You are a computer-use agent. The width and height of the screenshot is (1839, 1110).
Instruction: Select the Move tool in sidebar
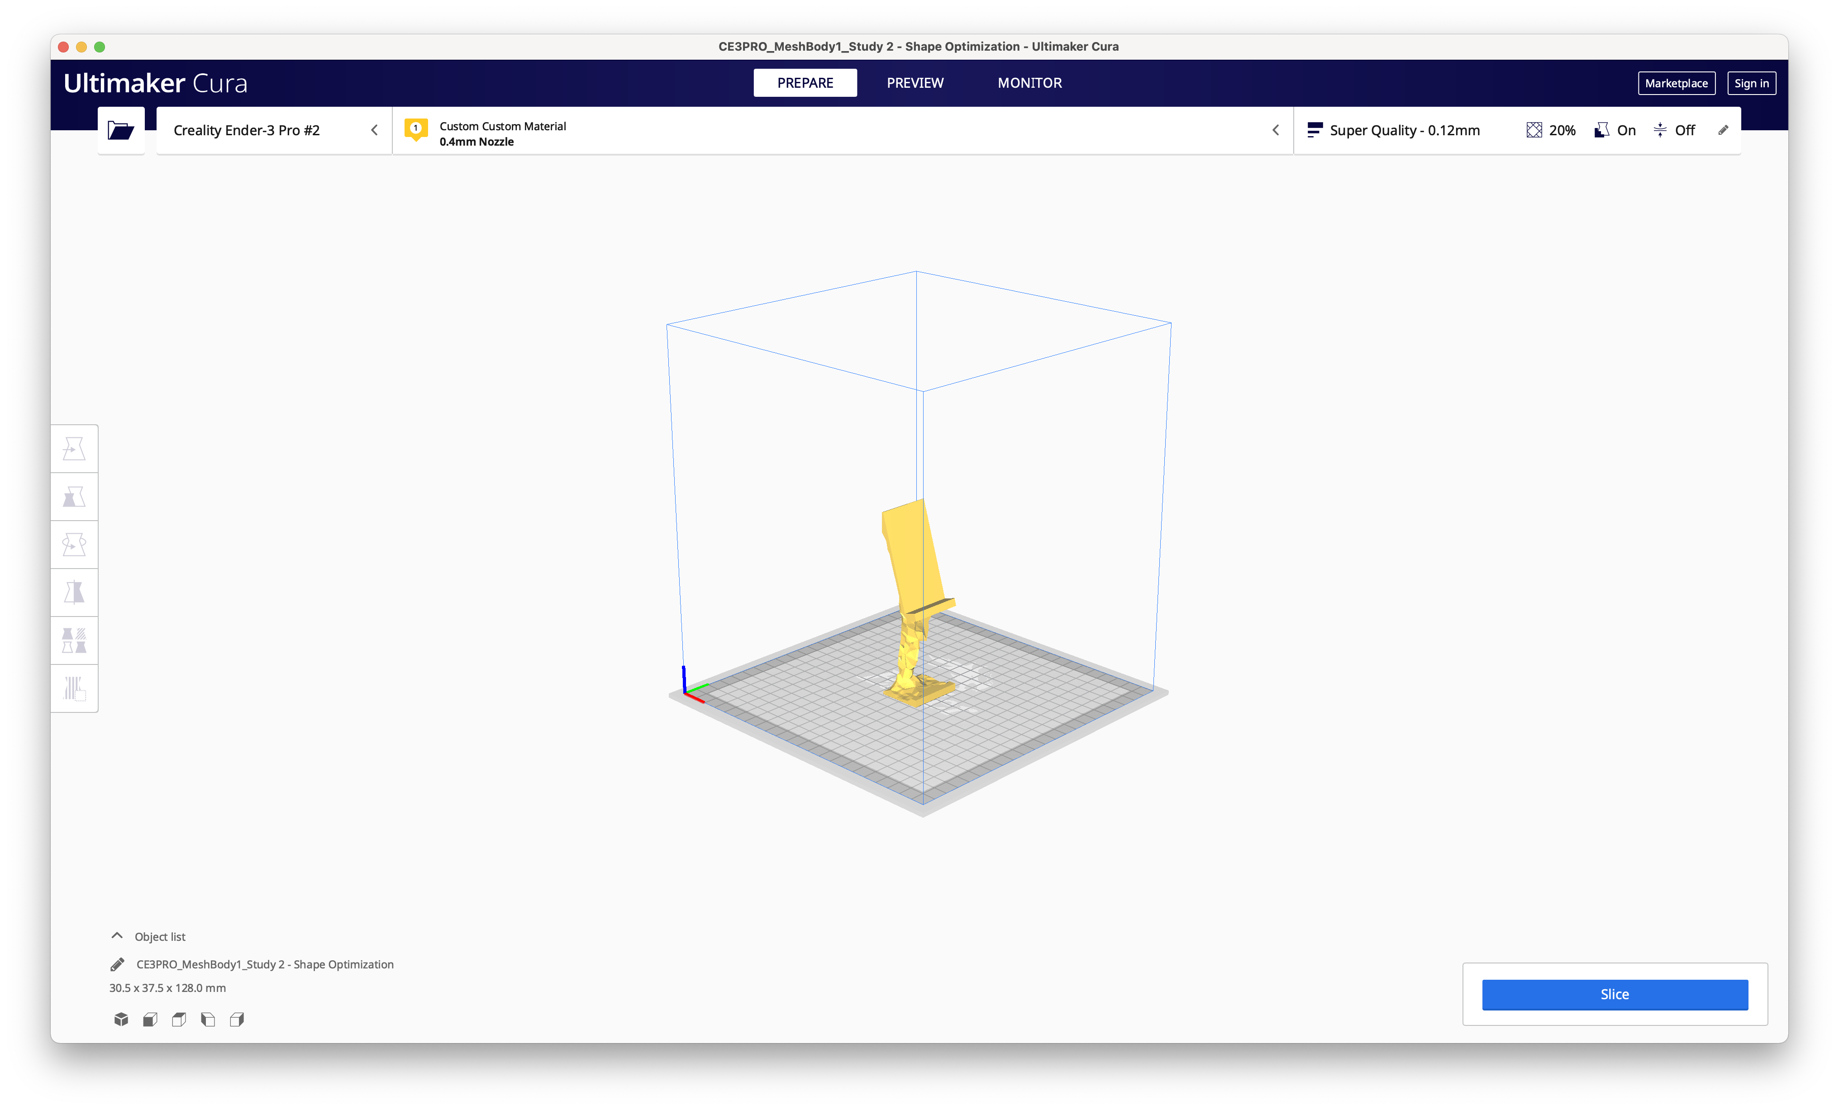click(74, 449)
